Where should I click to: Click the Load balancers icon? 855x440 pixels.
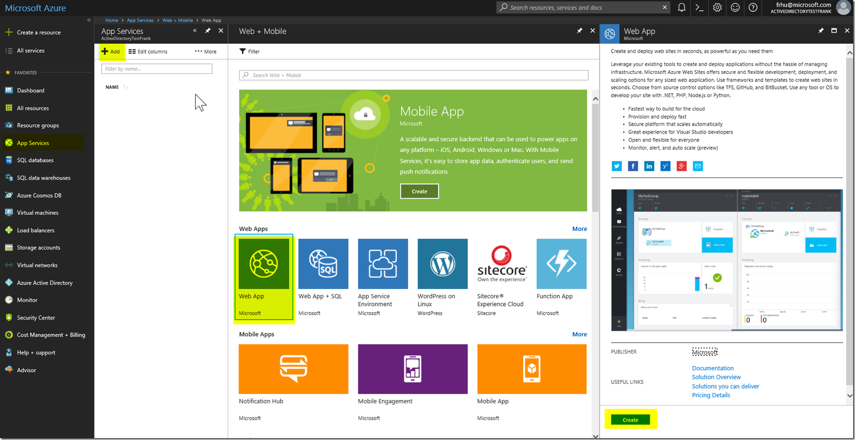point(8,230)
